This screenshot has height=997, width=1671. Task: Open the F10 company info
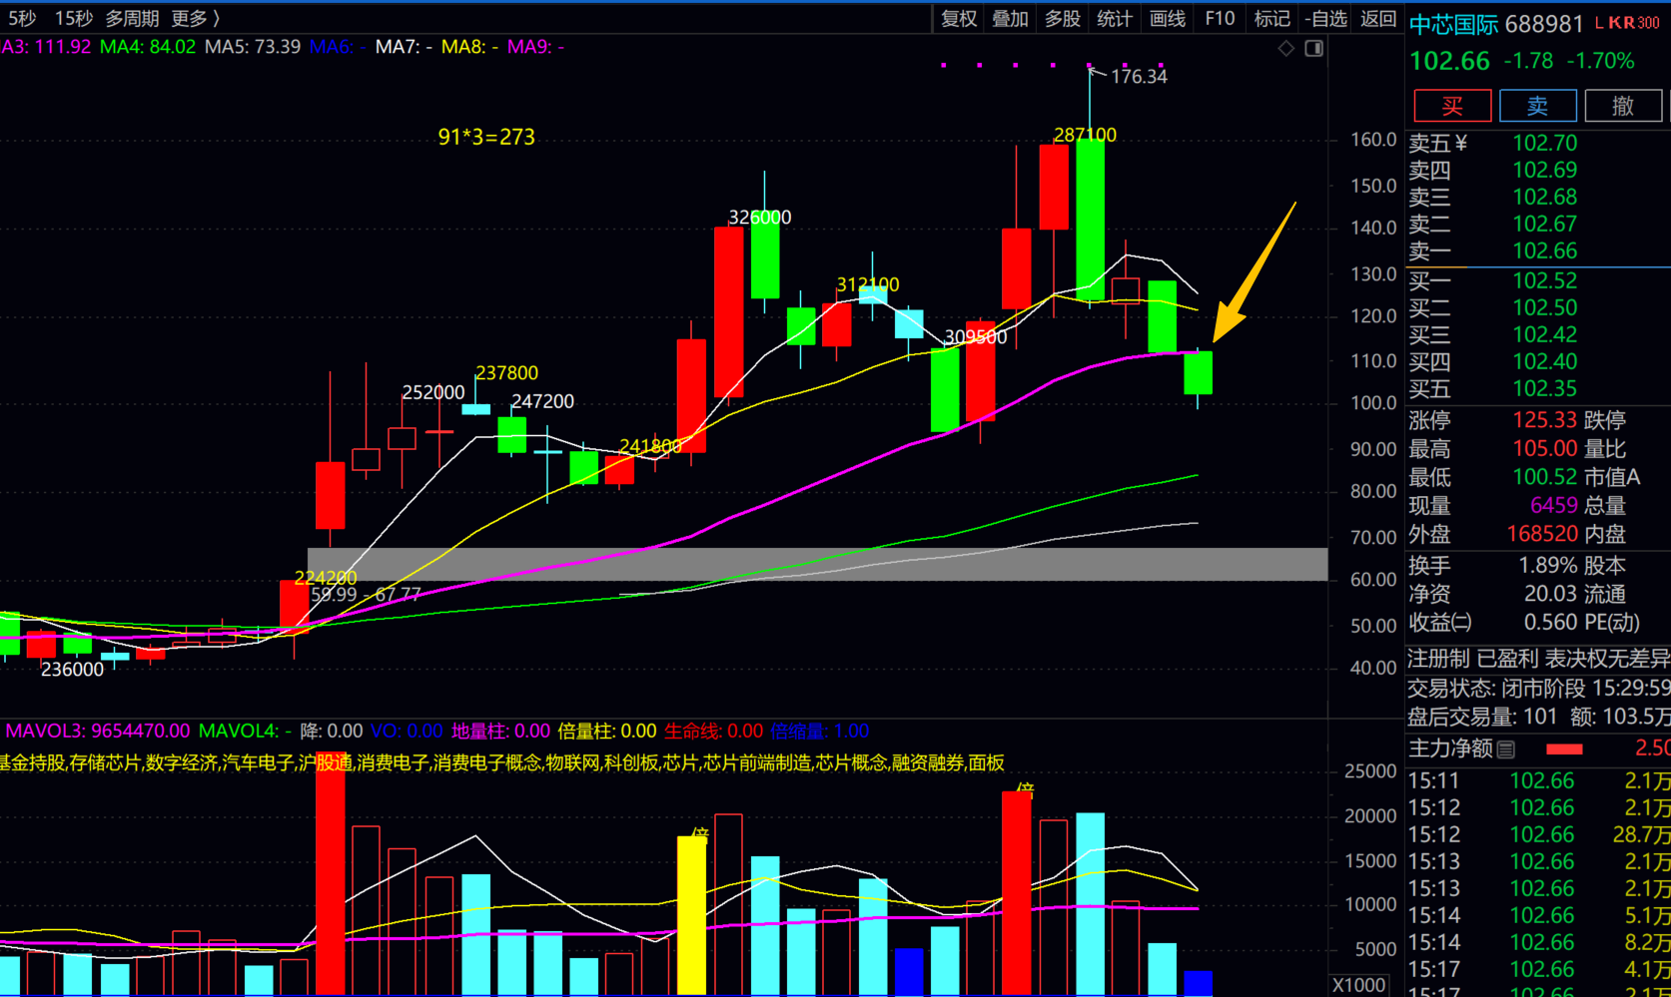[x=1220, y=18]
